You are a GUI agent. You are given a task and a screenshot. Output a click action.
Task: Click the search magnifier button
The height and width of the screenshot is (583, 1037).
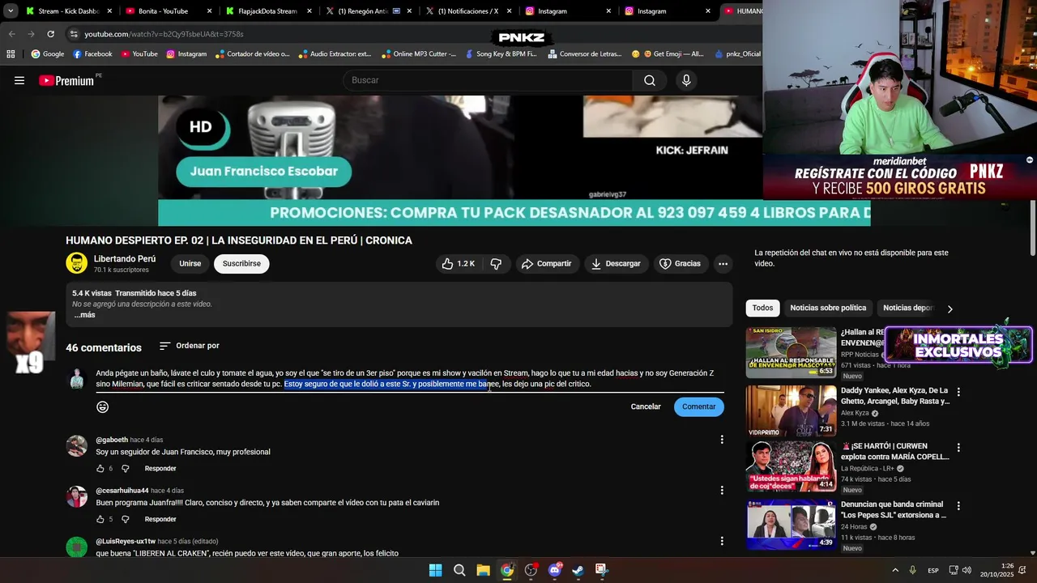click(x=650, y=80)
